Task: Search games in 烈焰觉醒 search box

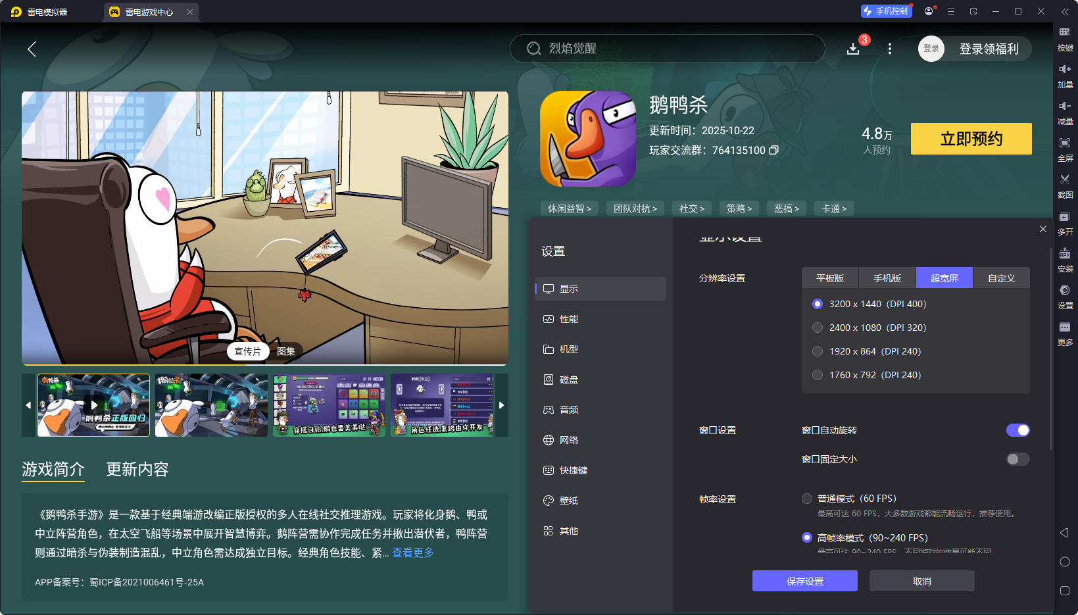Action: point(668,49)
